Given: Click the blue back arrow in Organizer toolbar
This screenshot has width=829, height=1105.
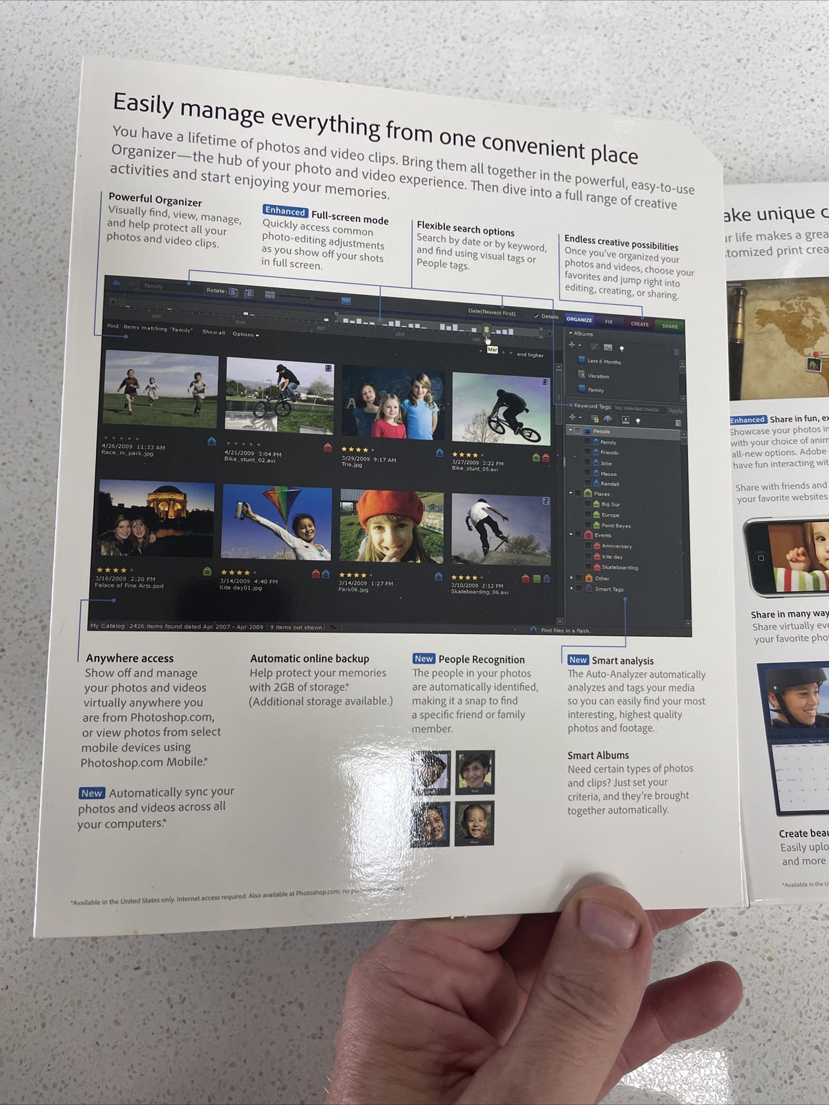Looking at the screenshot, I should (x=117, y=283).
